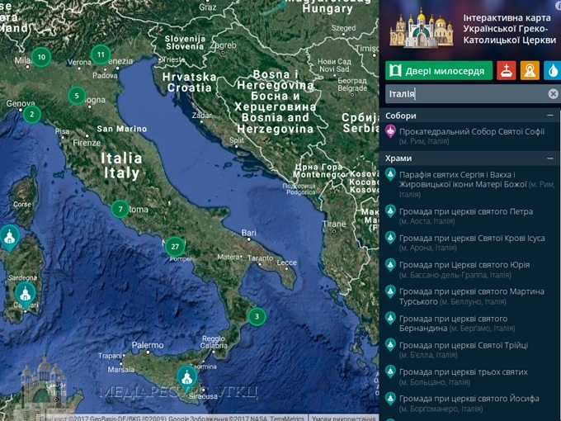Image resolution: width=561 pixels, height=421 pixels.
Task: Click the cathedral logo in the header
Action: [x=422, y=29]
